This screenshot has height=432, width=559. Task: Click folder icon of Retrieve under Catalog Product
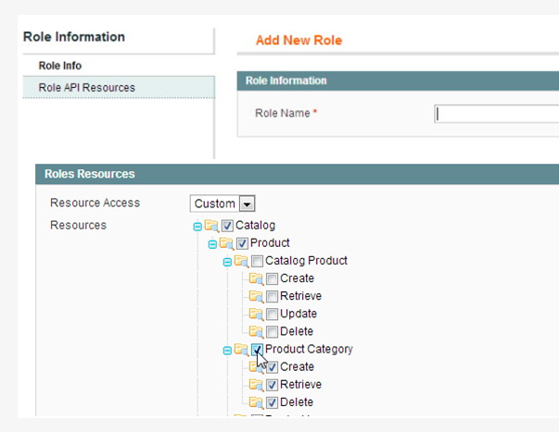pos(257,296)
